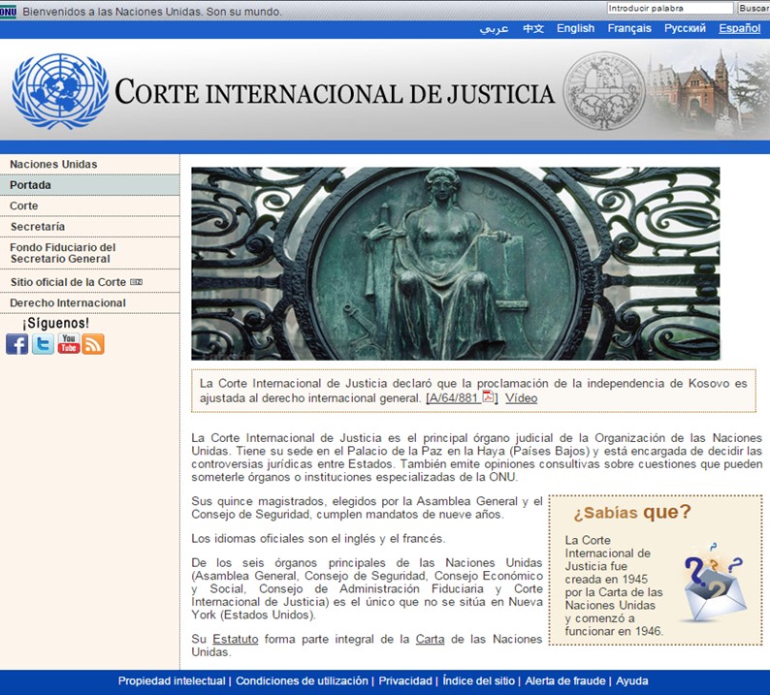
Task: Open the Portada sidebar item
Action: [31, 185]
